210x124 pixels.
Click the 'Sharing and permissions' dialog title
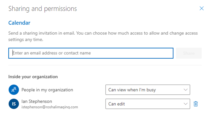click(x=43, y=9)
